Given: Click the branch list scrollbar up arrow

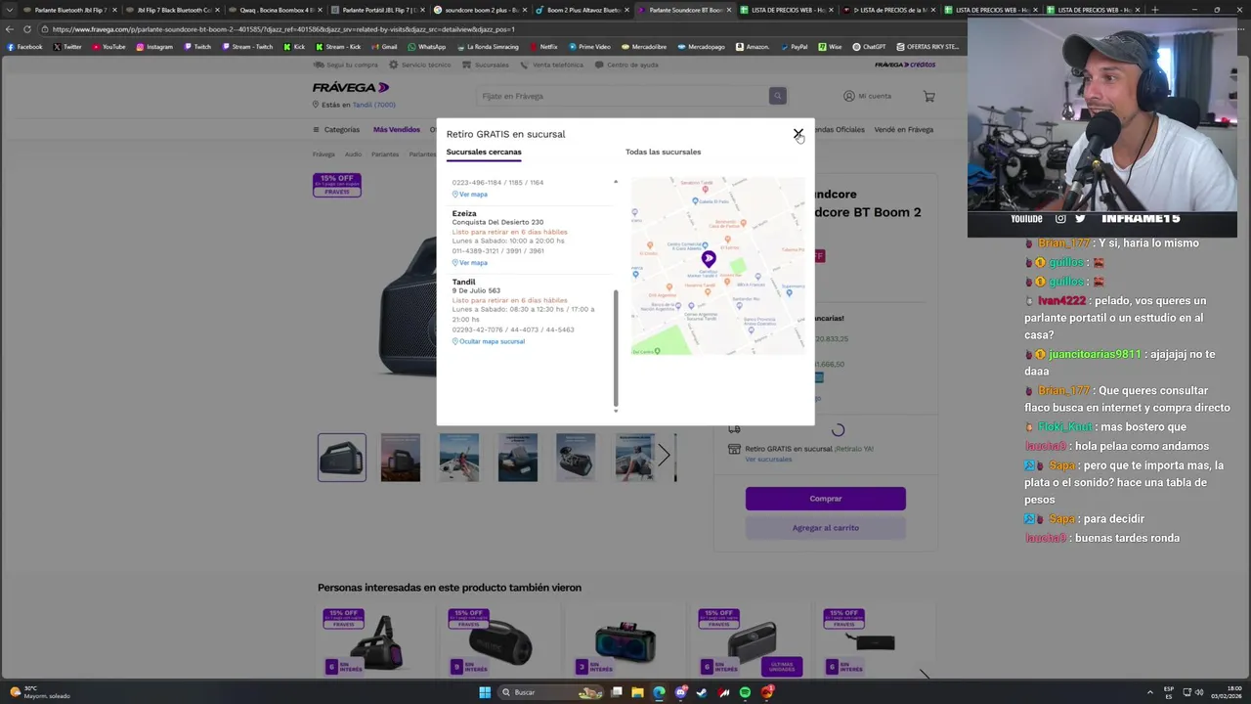Looking at the screenshot, I should pos(616,182).
